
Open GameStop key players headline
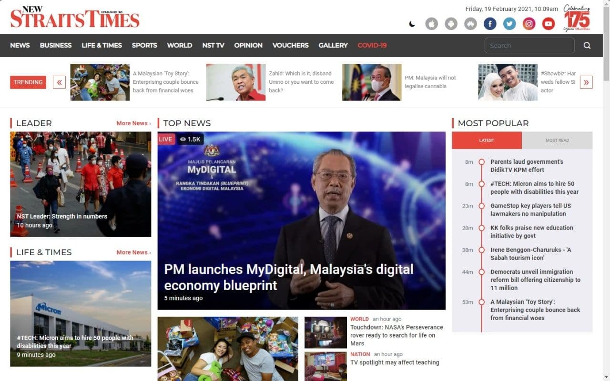[530, 210]
